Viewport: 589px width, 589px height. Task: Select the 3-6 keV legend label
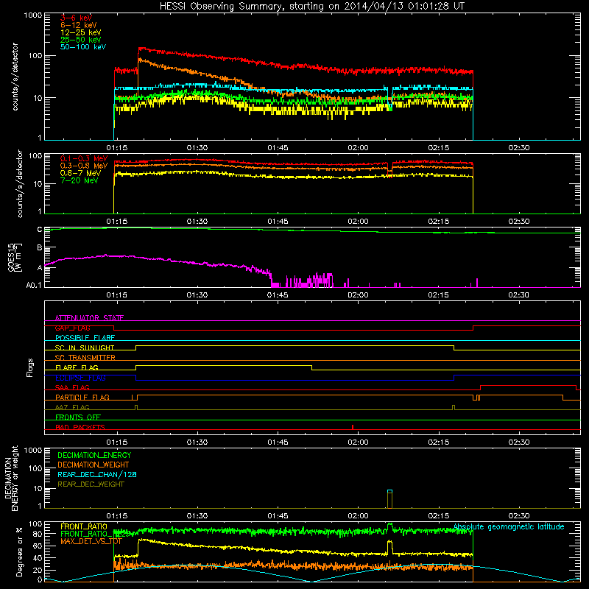[x=77, y=18]
